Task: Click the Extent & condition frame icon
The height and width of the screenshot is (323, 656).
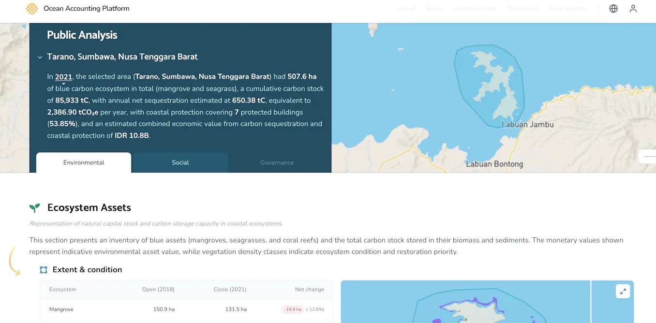Action: pyautogui.click(x=44, y=270)
